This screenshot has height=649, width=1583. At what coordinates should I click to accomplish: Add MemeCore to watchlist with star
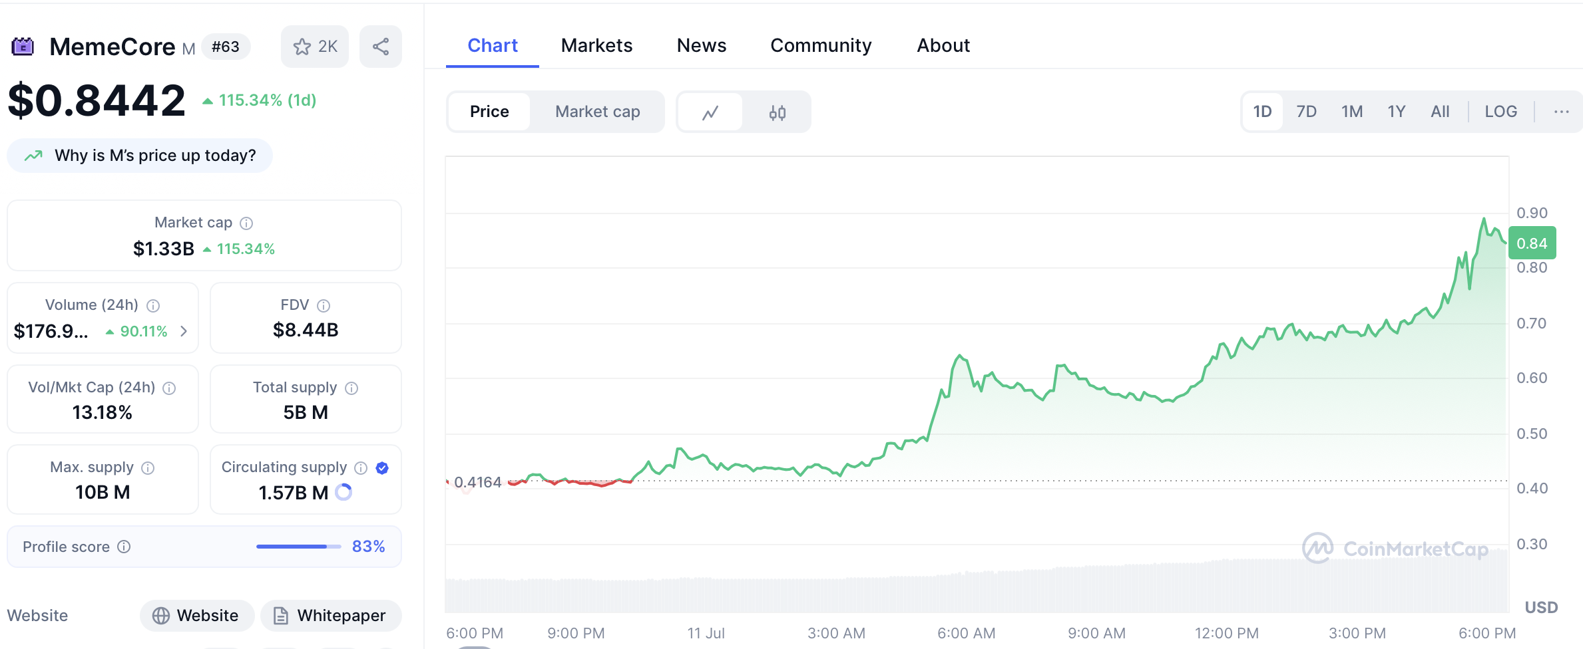pyautogui.click(x=314, y=47)
